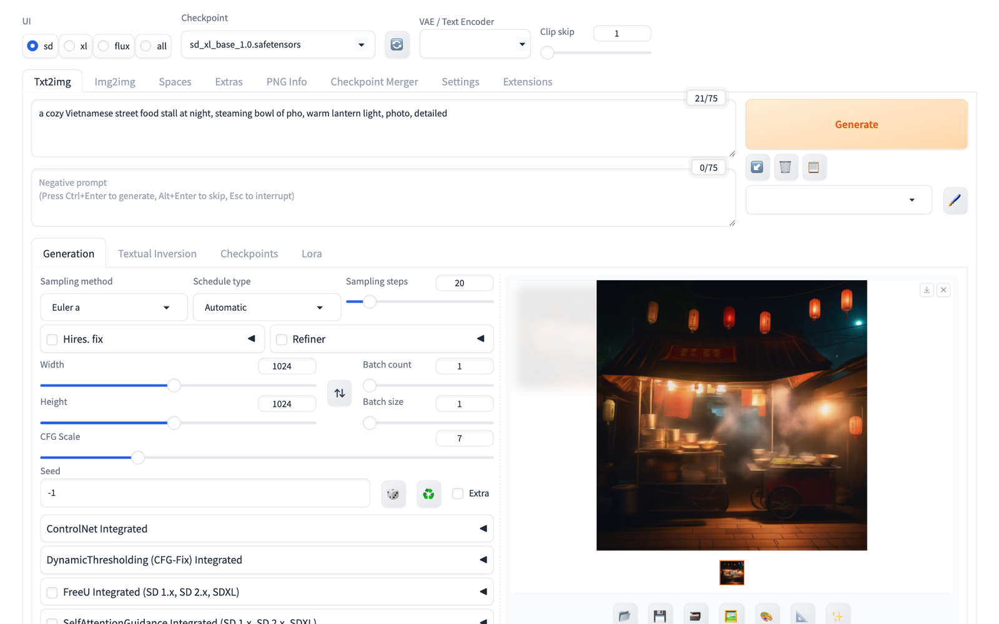Open the output folder icon

624,615
